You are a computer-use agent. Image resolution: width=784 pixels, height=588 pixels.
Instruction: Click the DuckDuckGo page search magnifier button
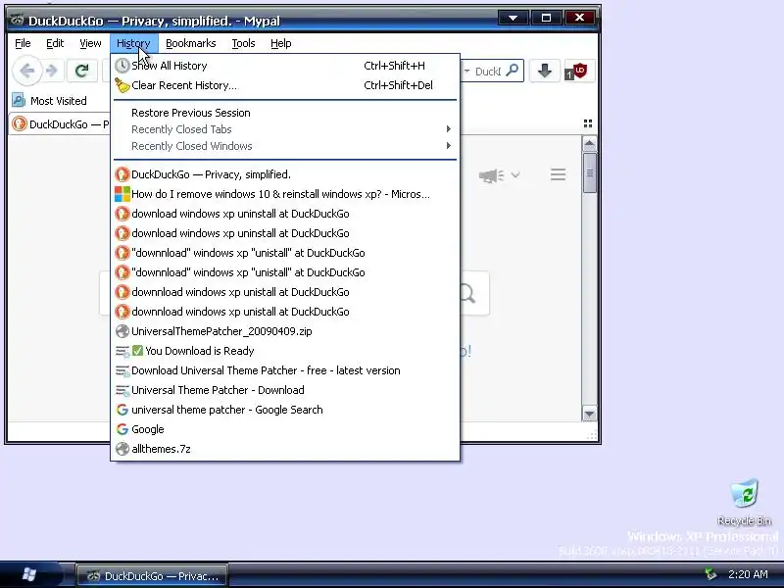pyautogui.click(x=467, y=293)
